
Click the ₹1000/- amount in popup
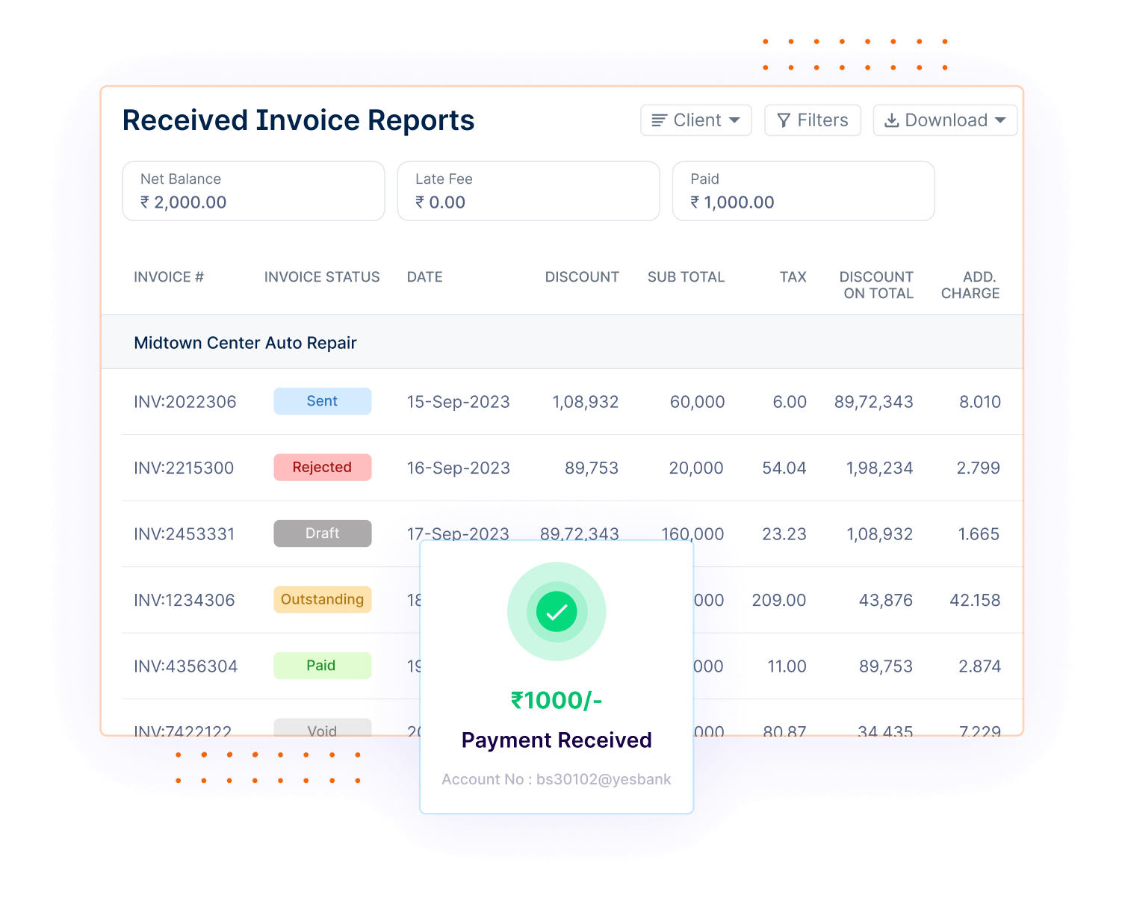click(x=557, y=701)
